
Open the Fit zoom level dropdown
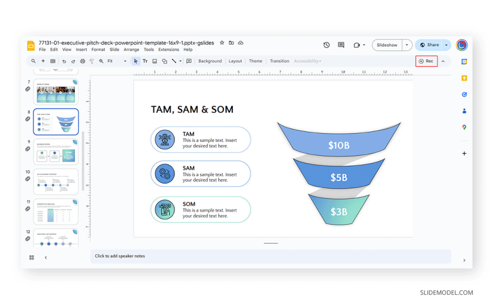click(x=117, y=61)
